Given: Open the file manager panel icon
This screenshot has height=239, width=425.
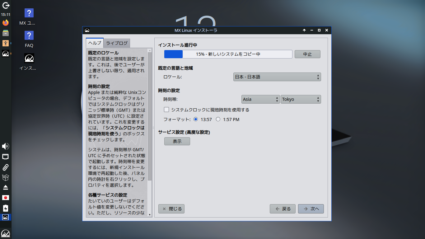Looking at the screenshot, I should [6, 33].
